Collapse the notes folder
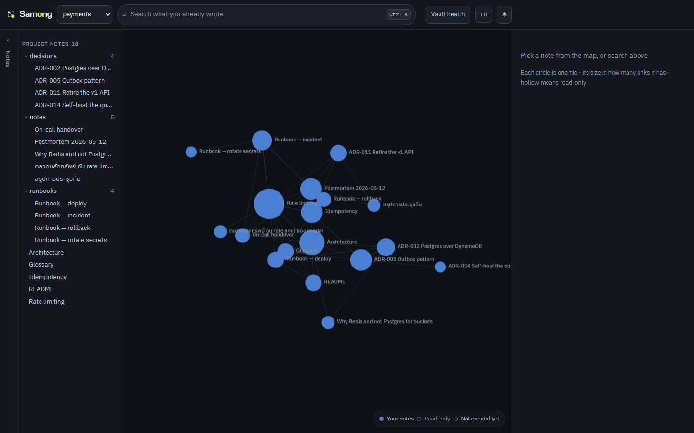The height and width of the screenshot is (433, 694). pyautogui.click(x=69, y=117)
